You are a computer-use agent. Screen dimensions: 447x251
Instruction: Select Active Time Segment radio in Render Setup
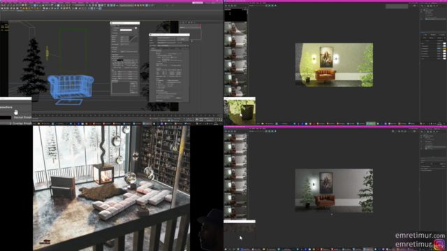coord(157,56)
